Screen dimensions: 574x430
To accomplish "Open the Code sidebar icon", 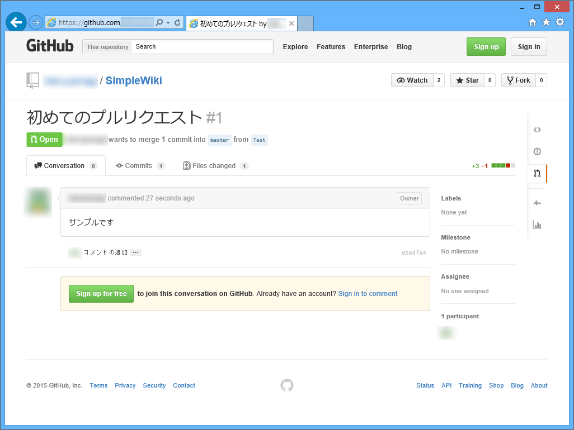I will [x=537, y=130].
